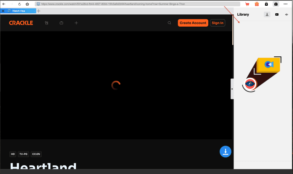
Task: Open the Crackle search magnifier
Action: tap(169, 23)
